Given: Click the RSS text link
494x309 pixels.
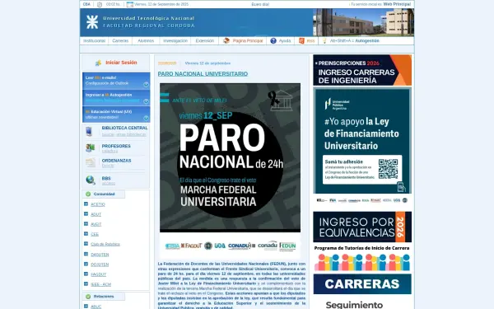Looking at the screenshot, I should [310, 41].
